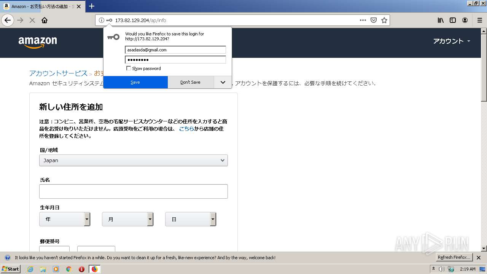Open the 月 month dropdown
The width and height of the screenshot is (487, 274).
pos(127,219)
